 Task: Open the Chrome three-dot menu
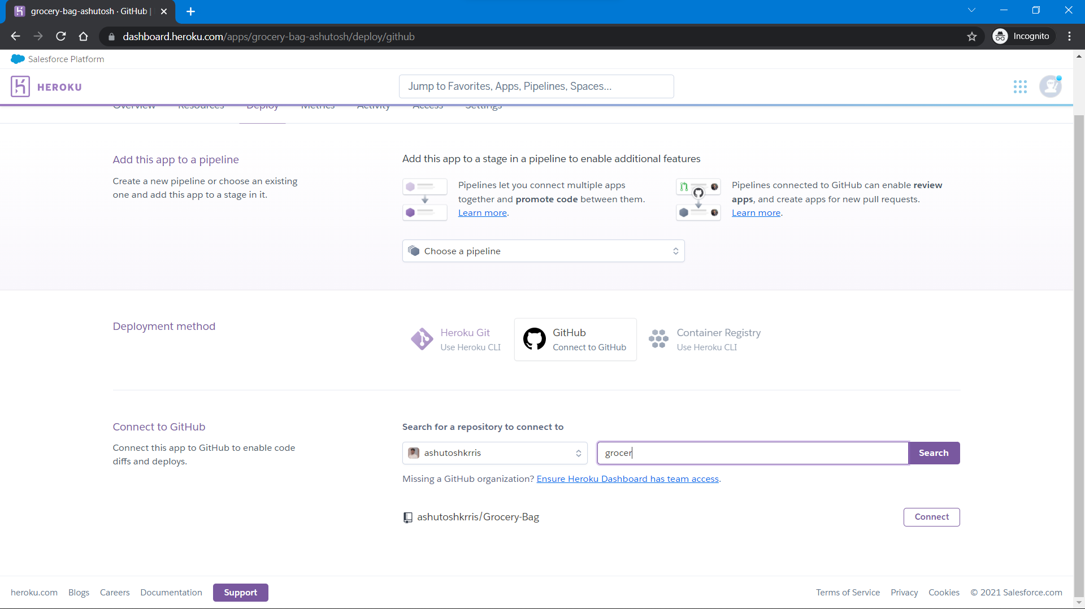click(x=1069, y=36)
